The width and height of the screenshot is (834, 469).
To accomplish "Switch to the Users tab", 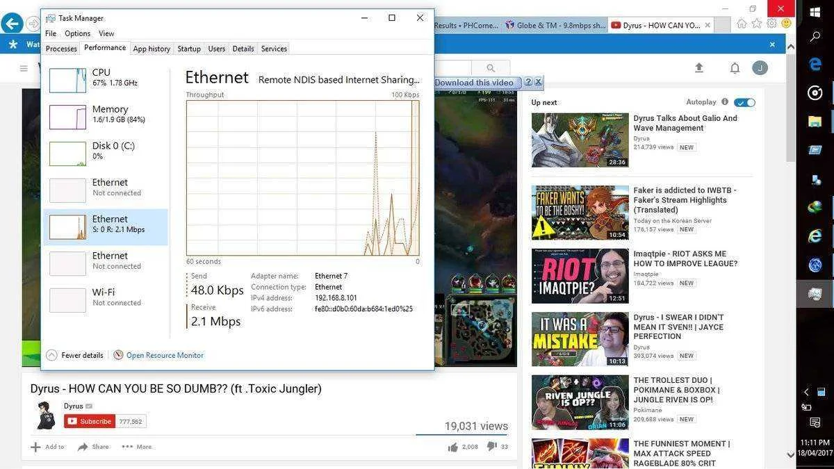I will pyautogui.click(x=217, y=49).
